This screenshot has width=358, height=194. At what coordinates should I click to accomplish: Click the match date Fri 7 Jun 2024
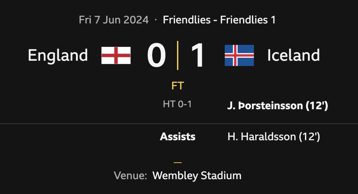pyautogui.click(x=113, y=20)
